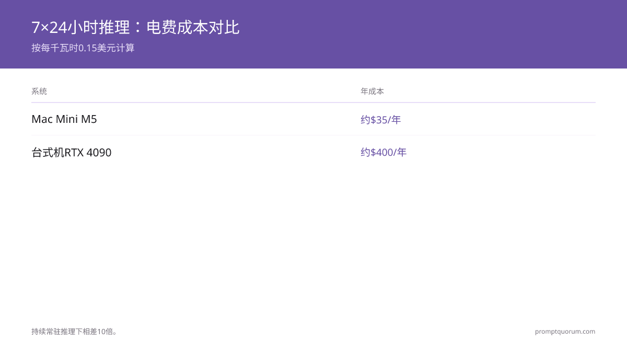Click the promptquorum.com footer text

565,331
